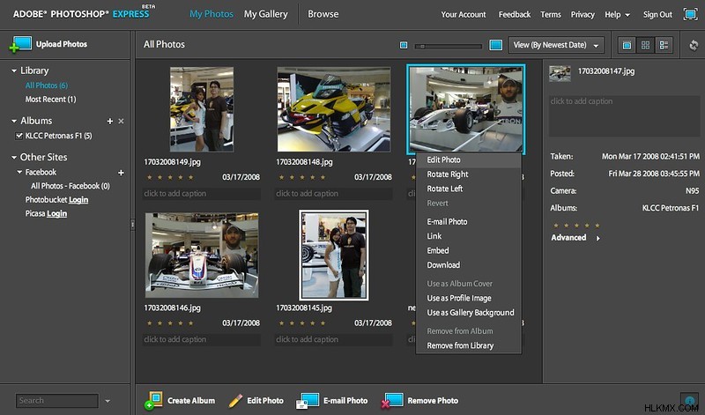Choose Edit Photo from context menu
This screenshot has height=415, width=705.
pos(469,159)
